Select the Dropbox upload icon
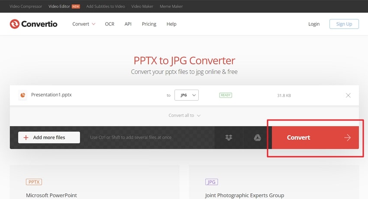Image resolution: width=368 pixels, height=199 pixels. click(229, 137)
